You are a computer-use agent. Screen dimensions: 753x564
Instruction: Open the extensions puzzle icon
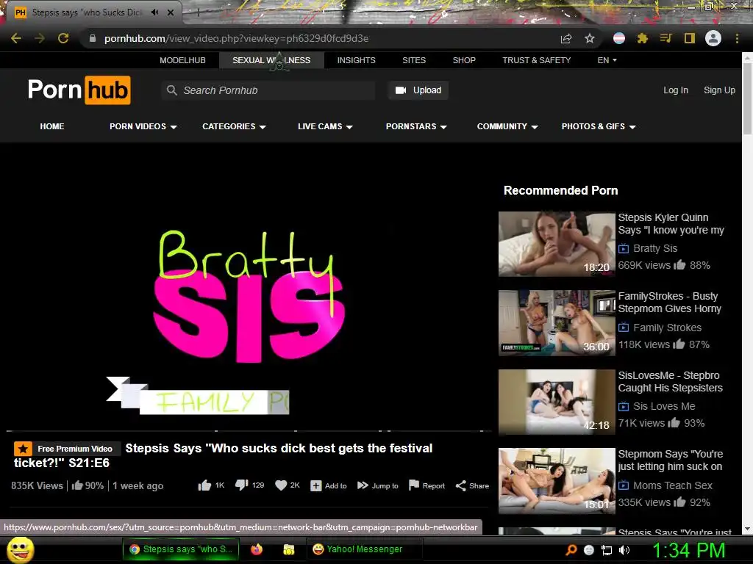coord(643,38)
